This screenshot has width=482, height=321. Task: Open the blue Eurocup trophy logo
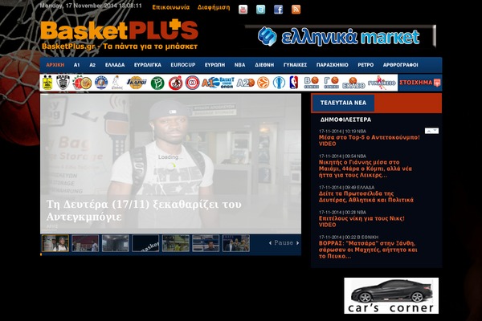279,83
